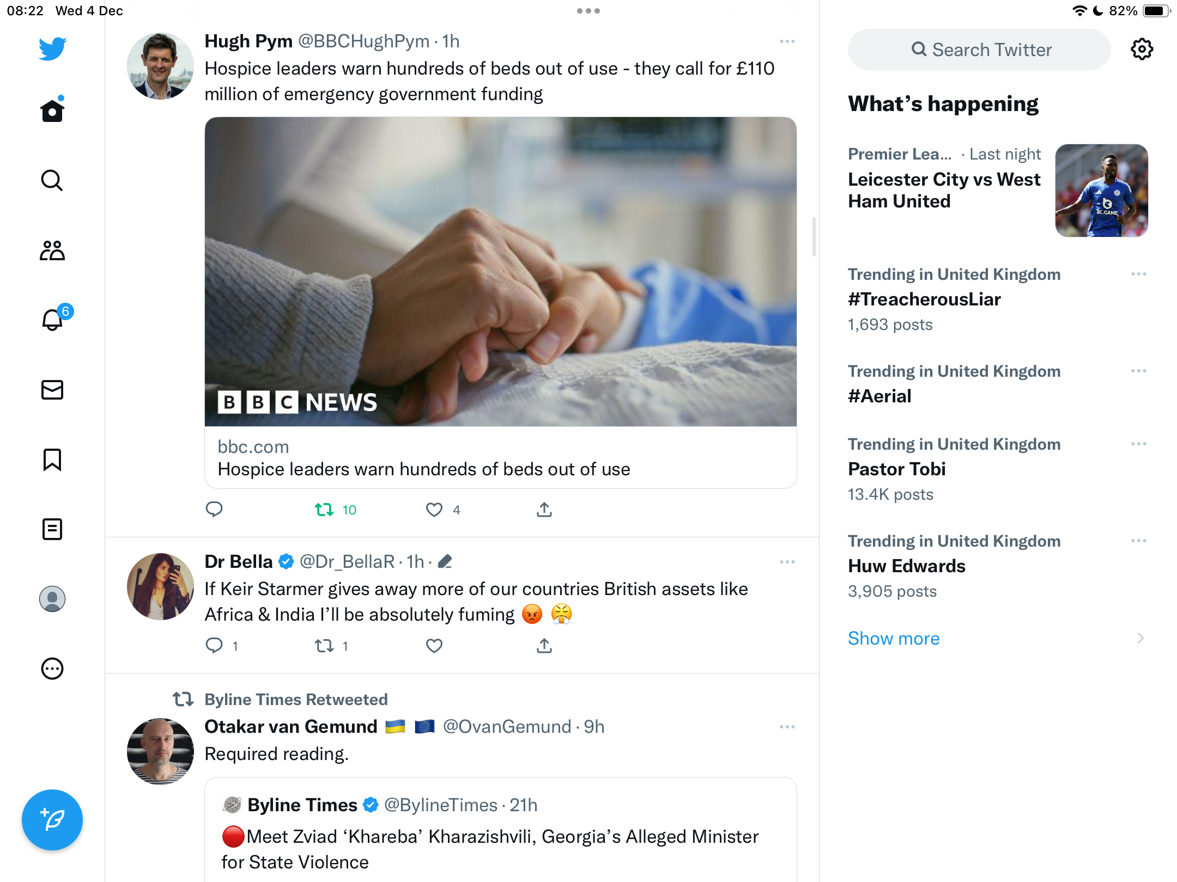Open Bookmarks in the sidebar

point(52,460)
